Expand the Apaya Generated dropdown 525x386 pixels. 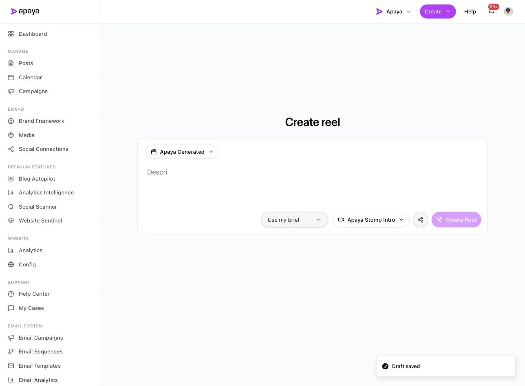point(182,152)
